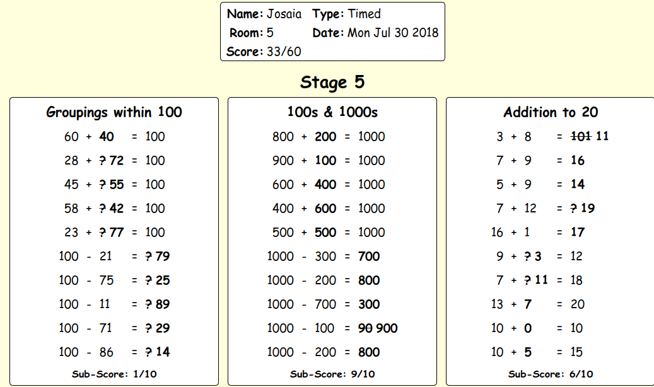Screen dimensions: 654x387
Task: Select the answer 200 in 800 + 200 = 1000
Action: tap(325, 136)
